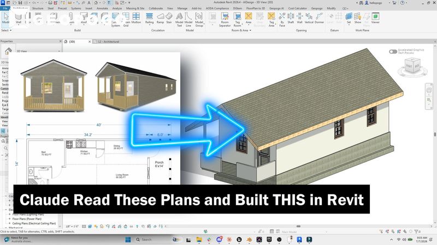This screenshot has height=245, width=437.
Task: Open the Model Text tool
Action: coord(179,20)
